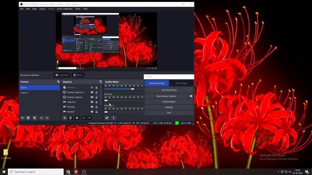Screen dimensions: 312x175
Task: Add a new source with the plus icon
Action: tap(64, 118)
